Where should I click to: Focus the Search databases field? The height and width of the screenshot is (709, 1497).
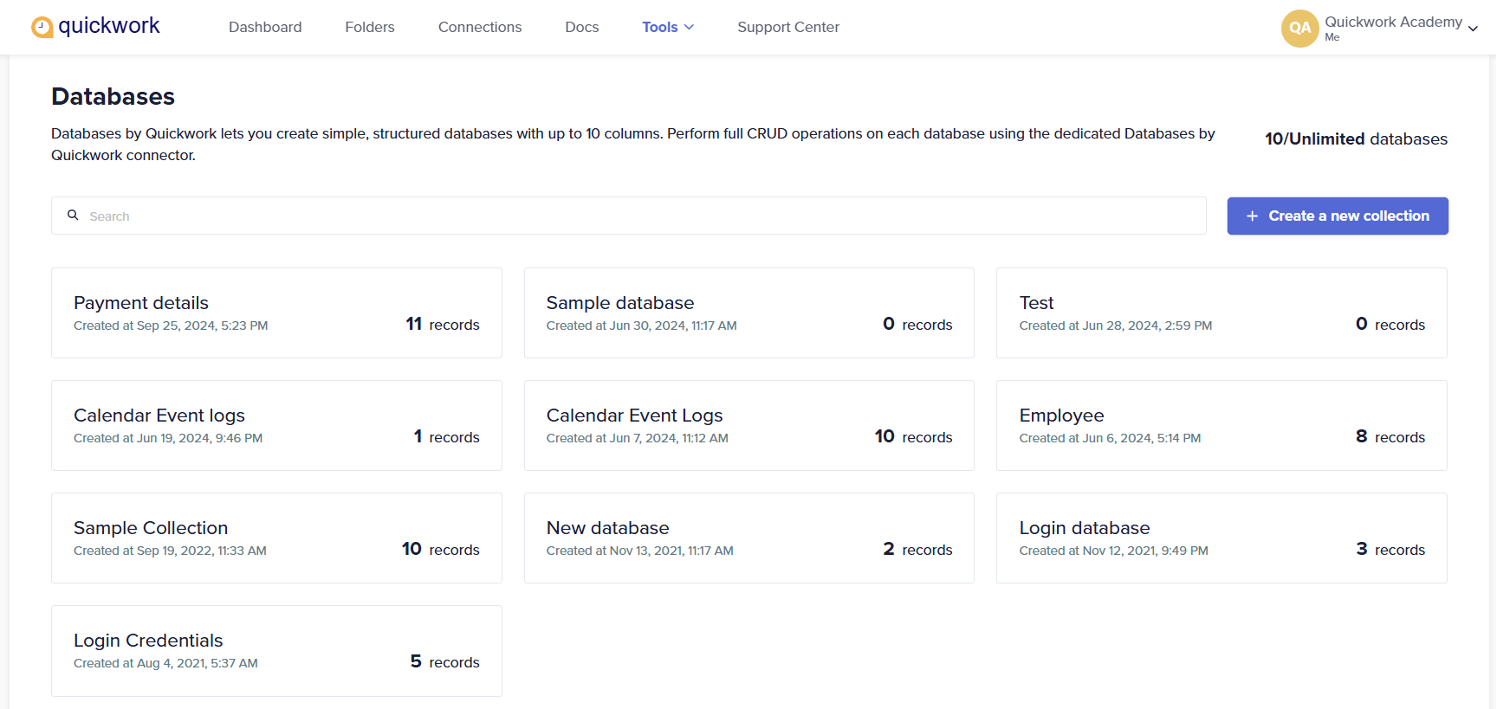tap(629, 216)
